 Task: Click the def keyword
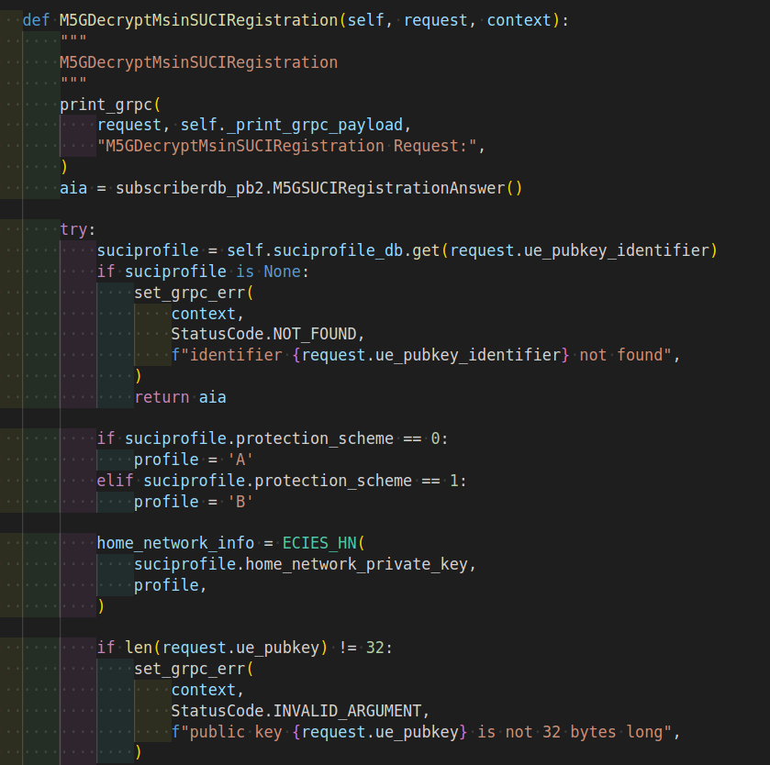point(36,20)
